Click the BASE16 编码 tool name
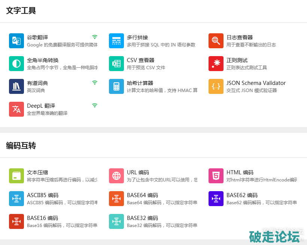Screen dimensions: 307x245 point(42,218)
